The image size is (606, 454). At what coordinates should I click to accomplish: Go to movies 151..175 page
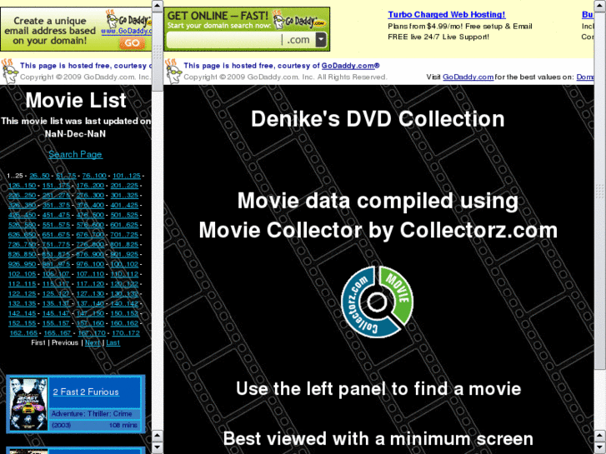point(56,186)
